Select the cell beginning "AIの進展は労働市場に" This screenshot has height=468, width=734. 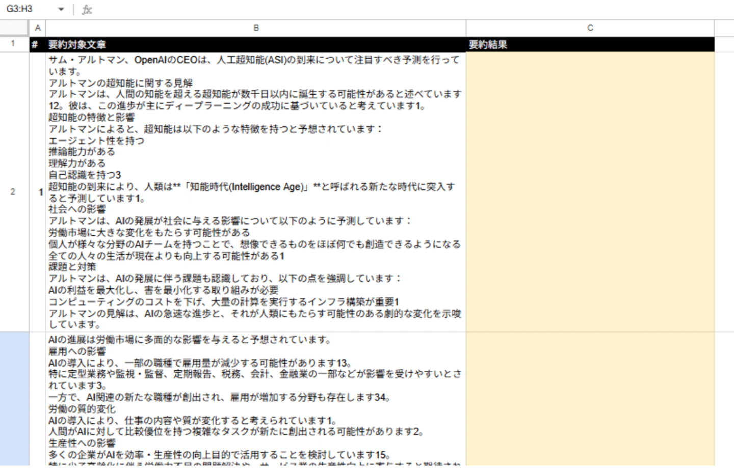pyautogui.click(x=256, y=399)
